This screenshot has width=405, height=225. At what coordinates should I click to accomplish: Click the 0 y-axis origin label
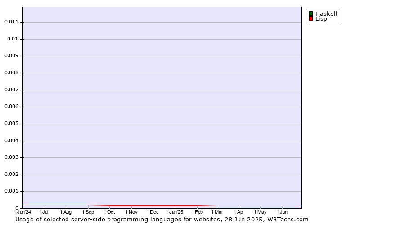[x=17, y=208]
